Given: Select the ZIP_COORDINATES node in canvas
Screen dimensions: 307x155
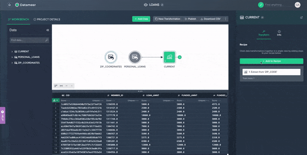Looking at the screenshot, I should click(x=111, y=57).
